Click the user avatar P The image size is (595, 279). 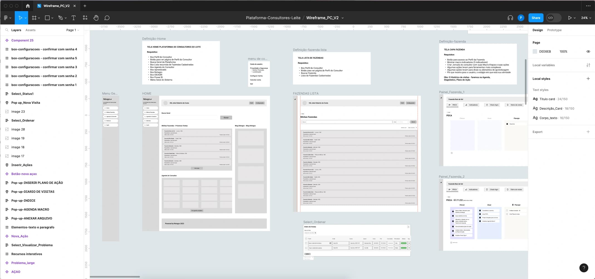coord(521,18)
